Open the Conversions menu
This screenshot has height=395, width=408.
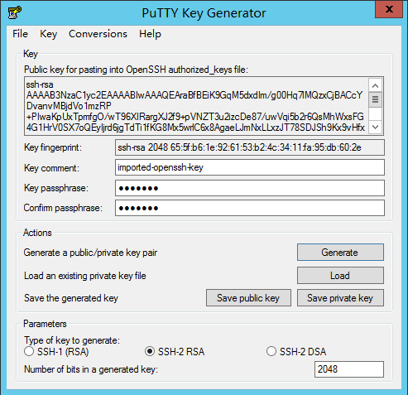click(x=98, y=34)
